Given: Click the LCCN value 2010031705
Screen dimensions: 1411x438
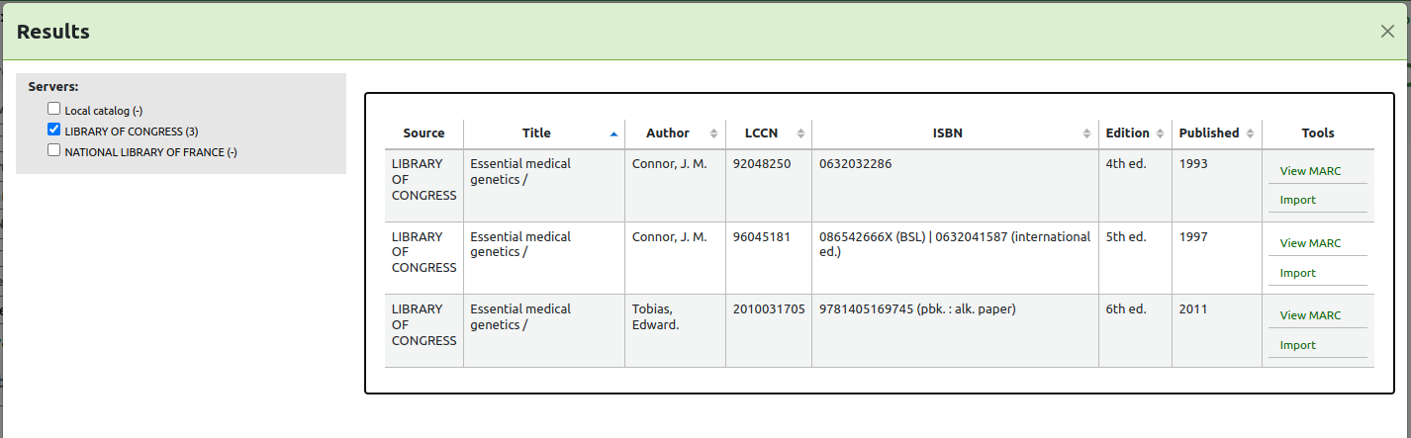Looking at the screenshot, I should (769, 309).
